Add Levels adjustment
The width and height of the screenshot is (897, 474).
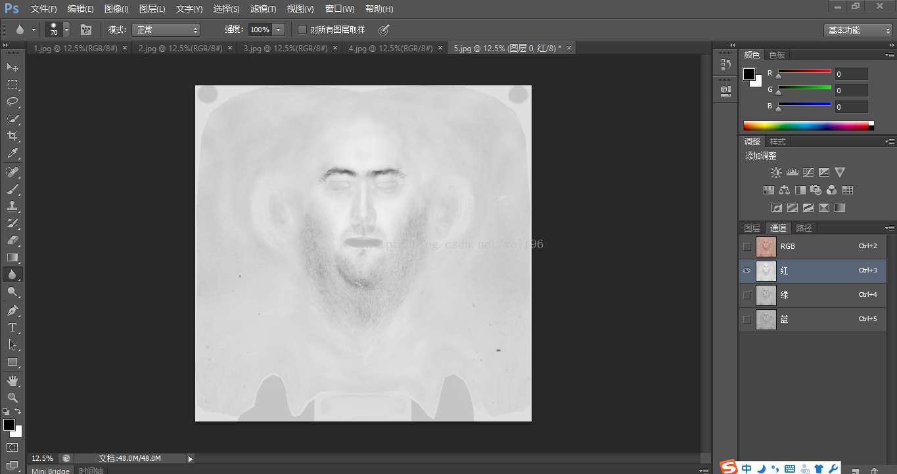[792, 173]
